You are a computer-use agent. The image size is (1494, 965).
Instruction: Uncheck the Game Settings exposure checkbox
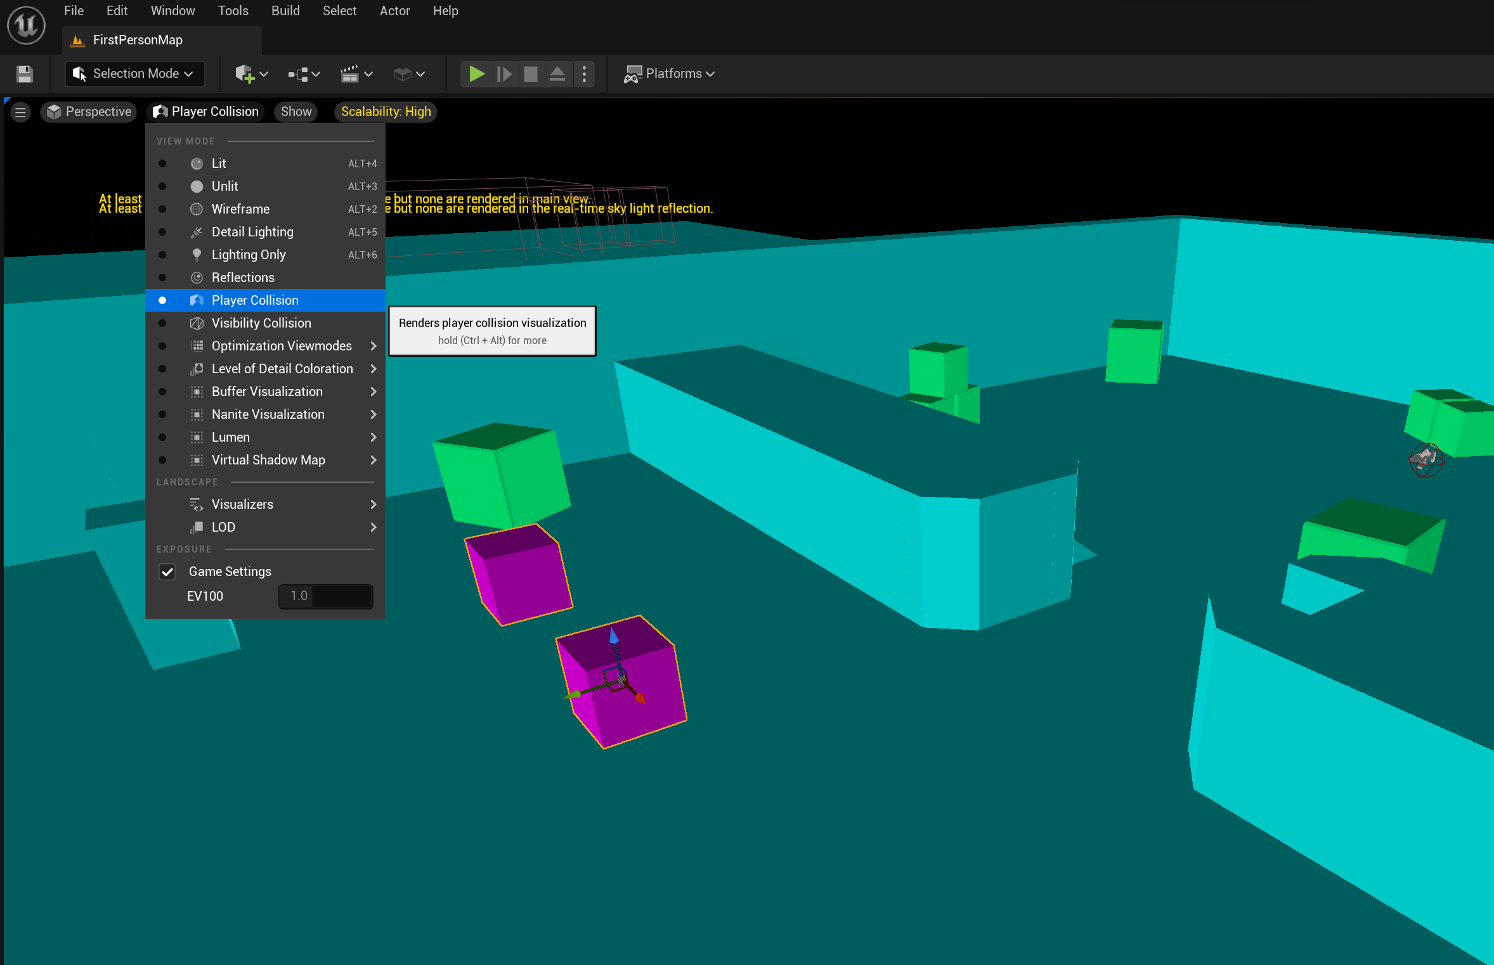click(x=167, y=572)
